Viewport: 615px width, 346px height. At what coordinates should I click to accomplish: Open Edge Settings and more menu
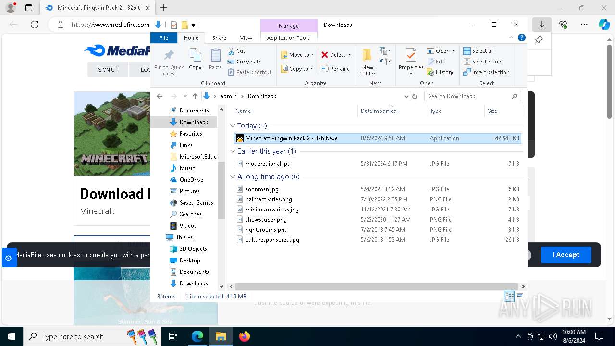[x=584, y=25]
